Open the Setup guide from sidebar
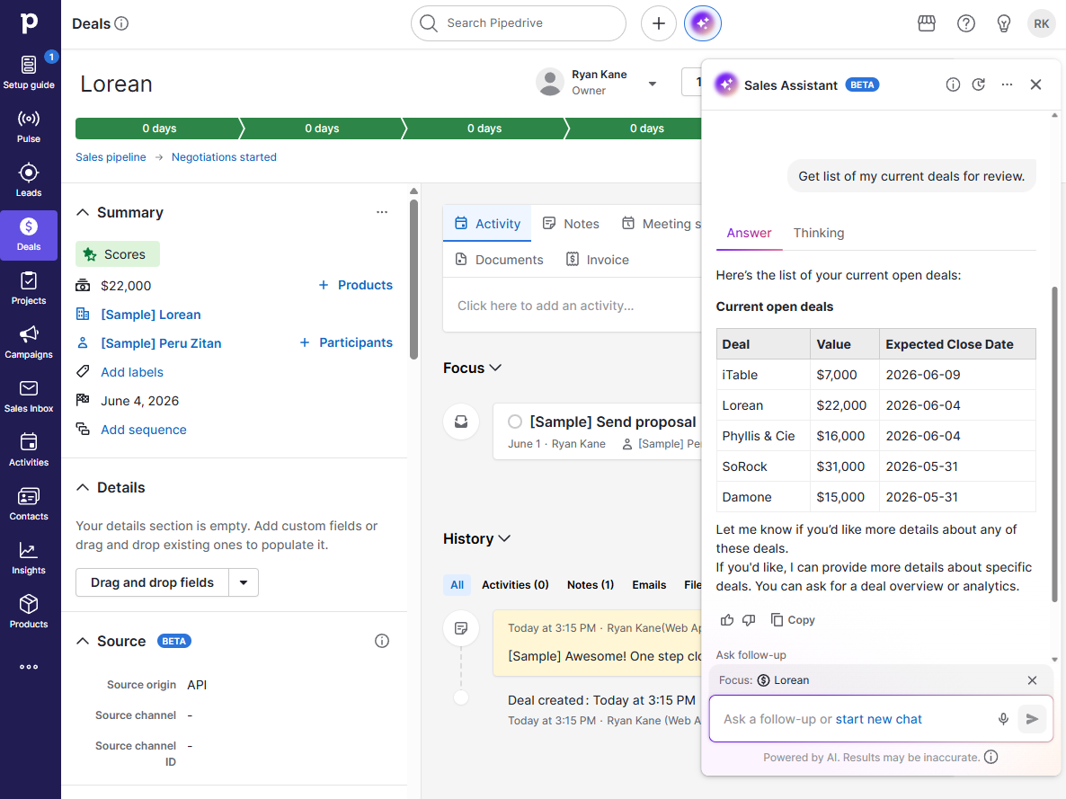1066x799 pixels. point(29,72)
